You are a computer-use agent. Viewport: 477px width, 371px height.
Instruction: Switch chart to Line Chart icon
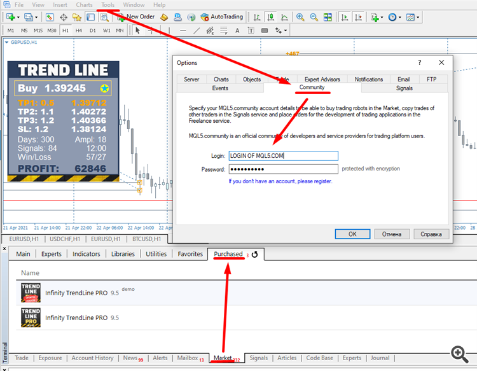click(284, 17)
